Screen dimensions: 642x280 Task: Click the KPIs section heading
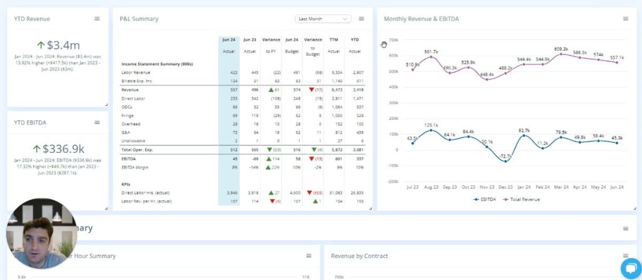coord(125,184)
